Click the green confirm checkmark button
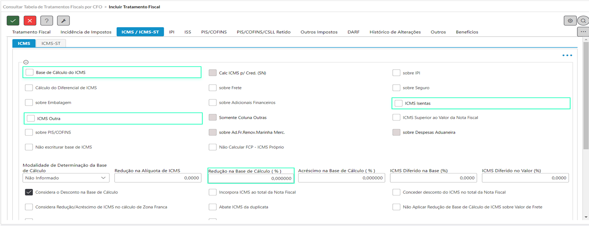The height and width of the screenshot is (226, 589). point(13,21)
